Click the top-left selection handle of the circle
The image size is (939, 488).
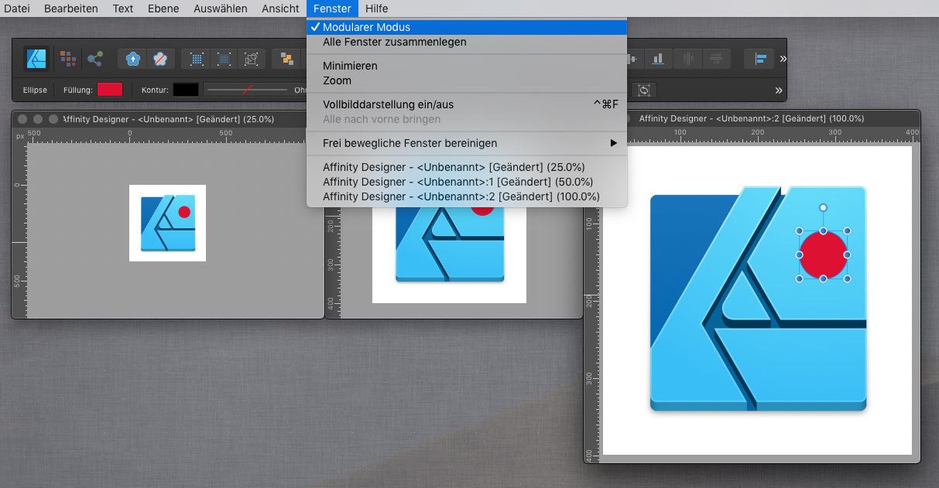click(x=800, y=231)
